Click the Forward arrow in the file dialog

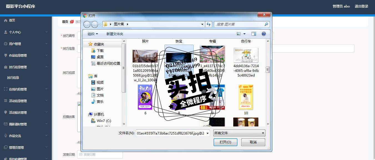tap(95, 24)
